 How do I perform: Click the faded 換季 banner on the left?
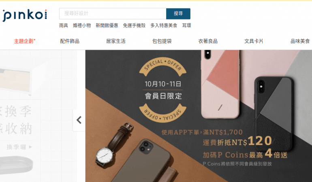click(x=38, y=116)
